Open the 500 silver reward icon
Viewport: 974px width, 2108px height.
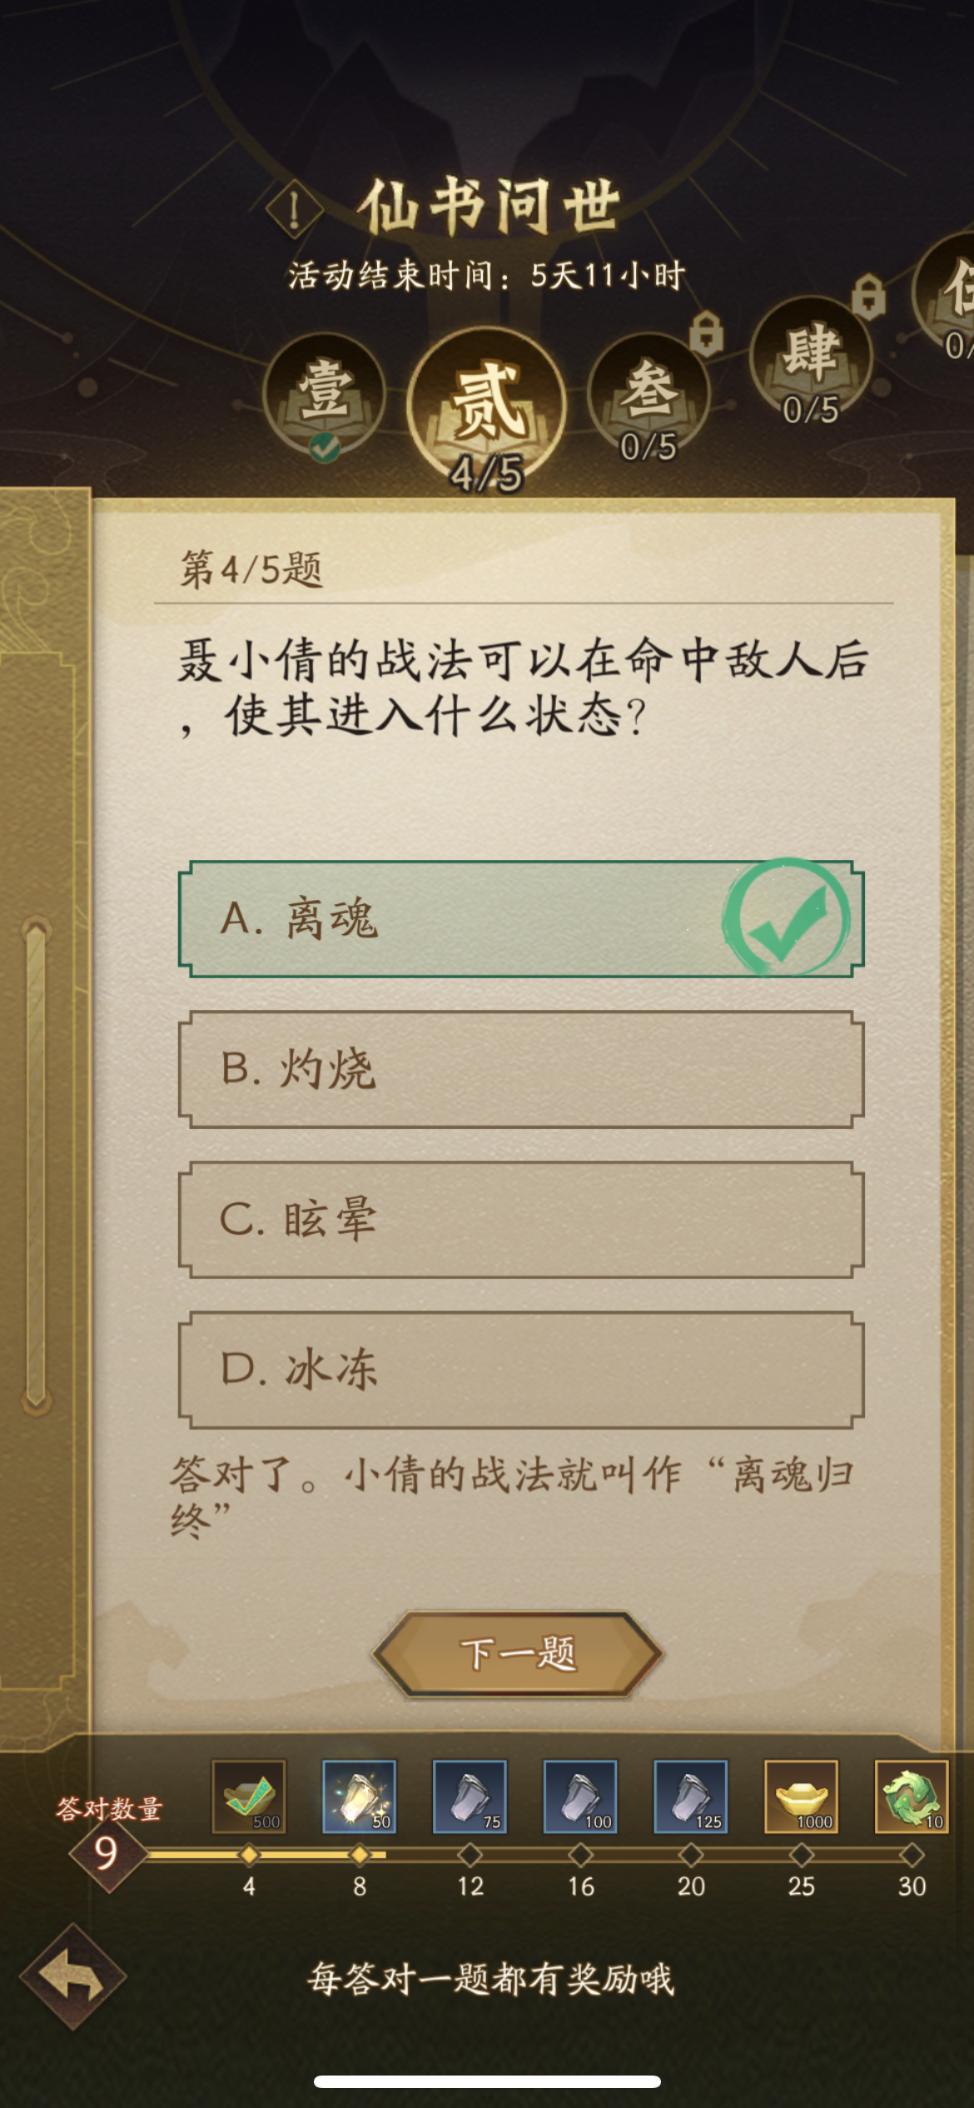(249, 1796)
